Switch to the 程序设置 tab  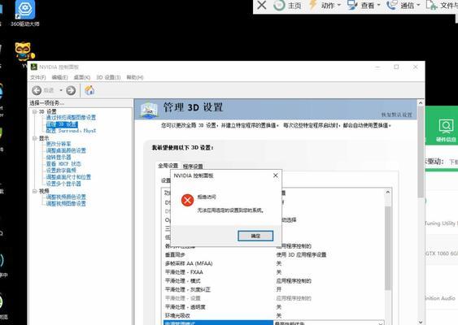click(x=193, y=167)
